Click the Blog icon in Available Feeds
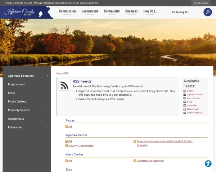Viewport: 216px width, 172px height. point(185,102)
